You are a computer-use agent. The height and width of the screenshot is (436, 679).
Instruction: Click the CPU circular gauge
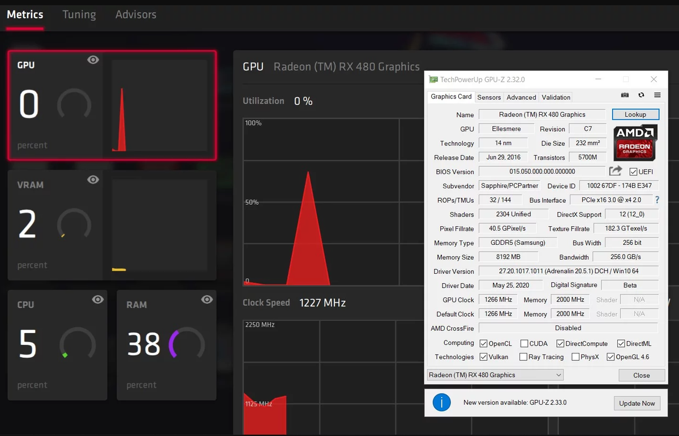coord(78,344)
